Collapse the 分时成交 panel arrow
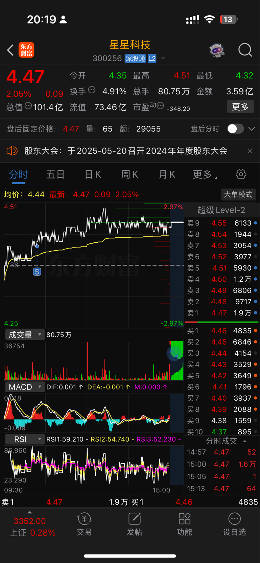This screenshot has width=260, height=563. pos(245,441)
